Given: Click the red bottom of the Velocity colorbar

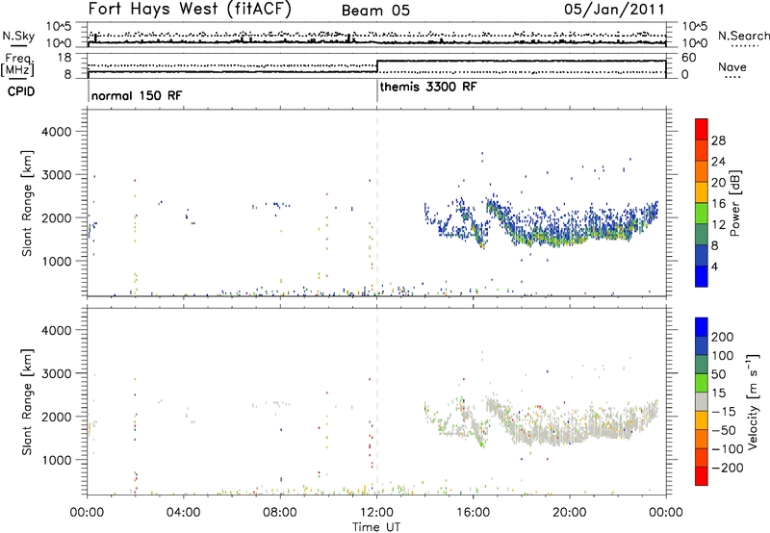Looking at the screenshot, I should point(702,476).
